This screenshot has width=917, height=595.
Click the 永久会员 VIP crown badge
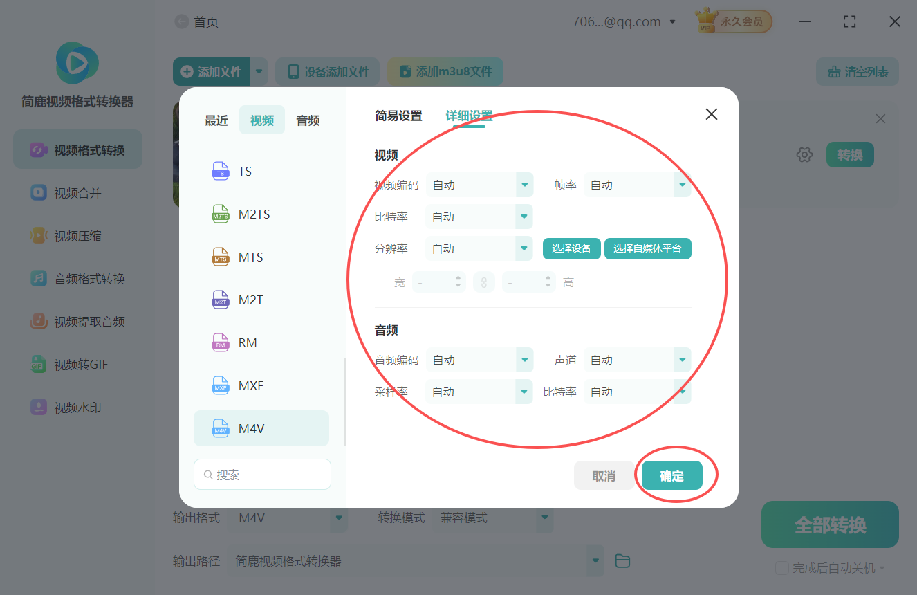pyautogui.click(x=732, y=21)
